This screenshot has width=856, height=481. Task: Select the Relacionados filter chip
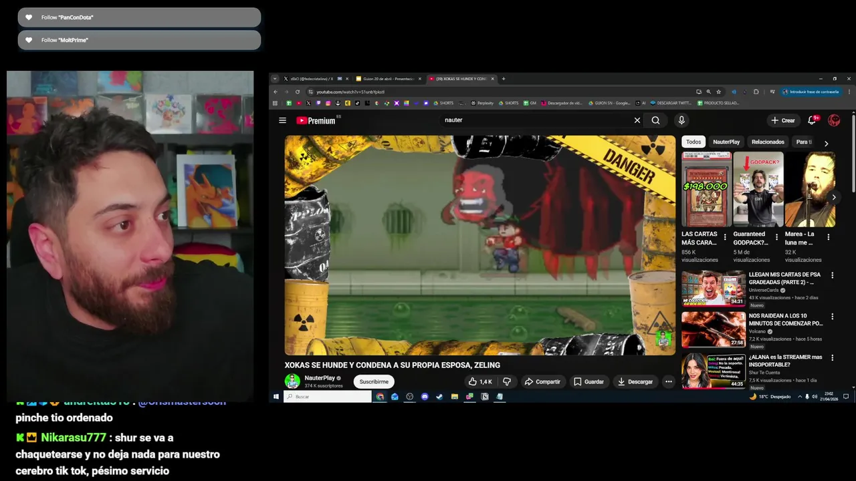(x=768, y=142)
